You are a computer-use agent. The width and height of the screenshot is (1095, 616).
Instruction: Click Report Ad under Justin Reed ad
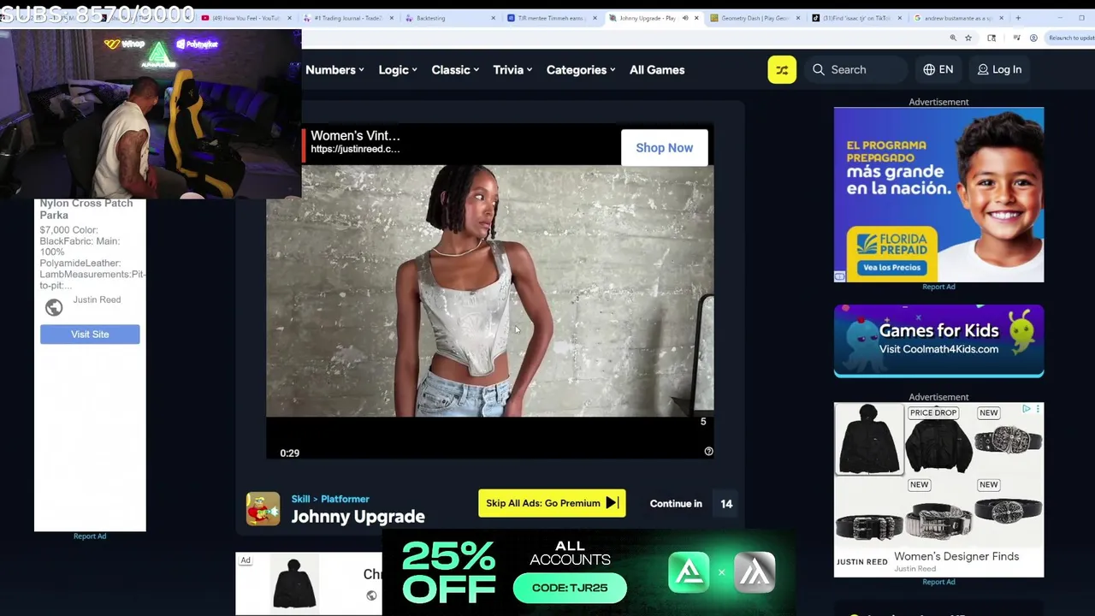(x=938, y=582)
